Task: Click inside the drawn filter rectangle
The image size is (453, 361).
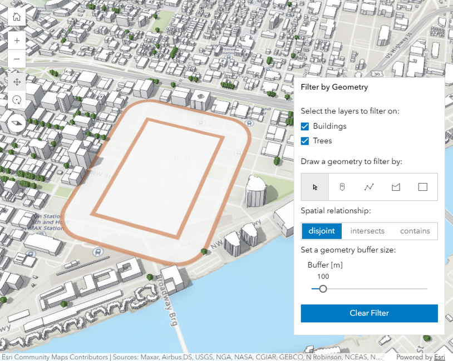Action: tap(159, 178)
